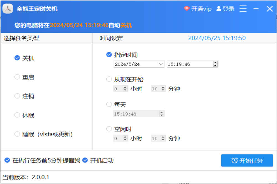Close the 全能王定时关机 window

click(270, 9)
